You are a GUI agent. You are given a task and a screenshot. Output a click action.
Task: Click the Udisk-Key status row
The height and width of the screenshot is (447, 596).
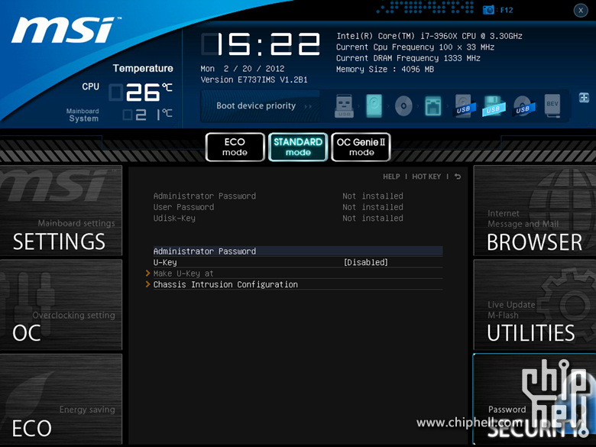(278, 219)
